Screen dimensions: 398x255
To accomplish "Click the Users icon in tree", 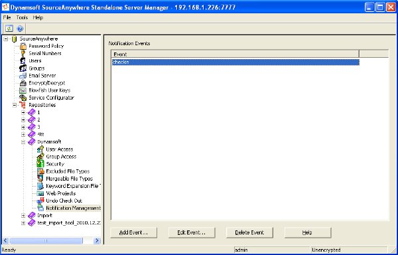I will pyautogui.click(x=23, y=61).
